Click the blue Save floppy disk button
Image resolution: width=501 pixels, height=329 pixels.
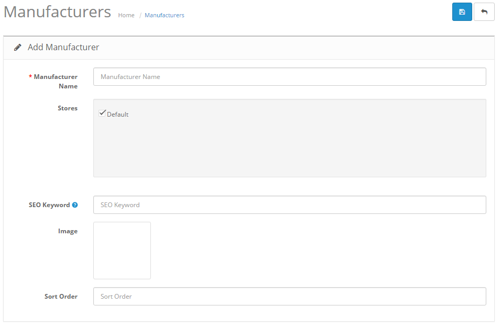click(x=462, y=12)
